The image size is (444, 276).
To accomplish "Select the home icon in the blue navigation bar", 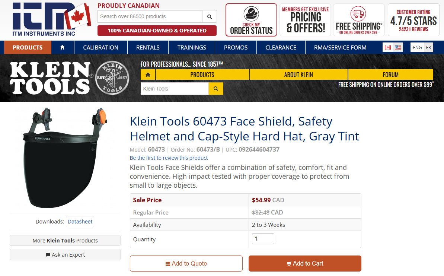I will click(62, 47).
